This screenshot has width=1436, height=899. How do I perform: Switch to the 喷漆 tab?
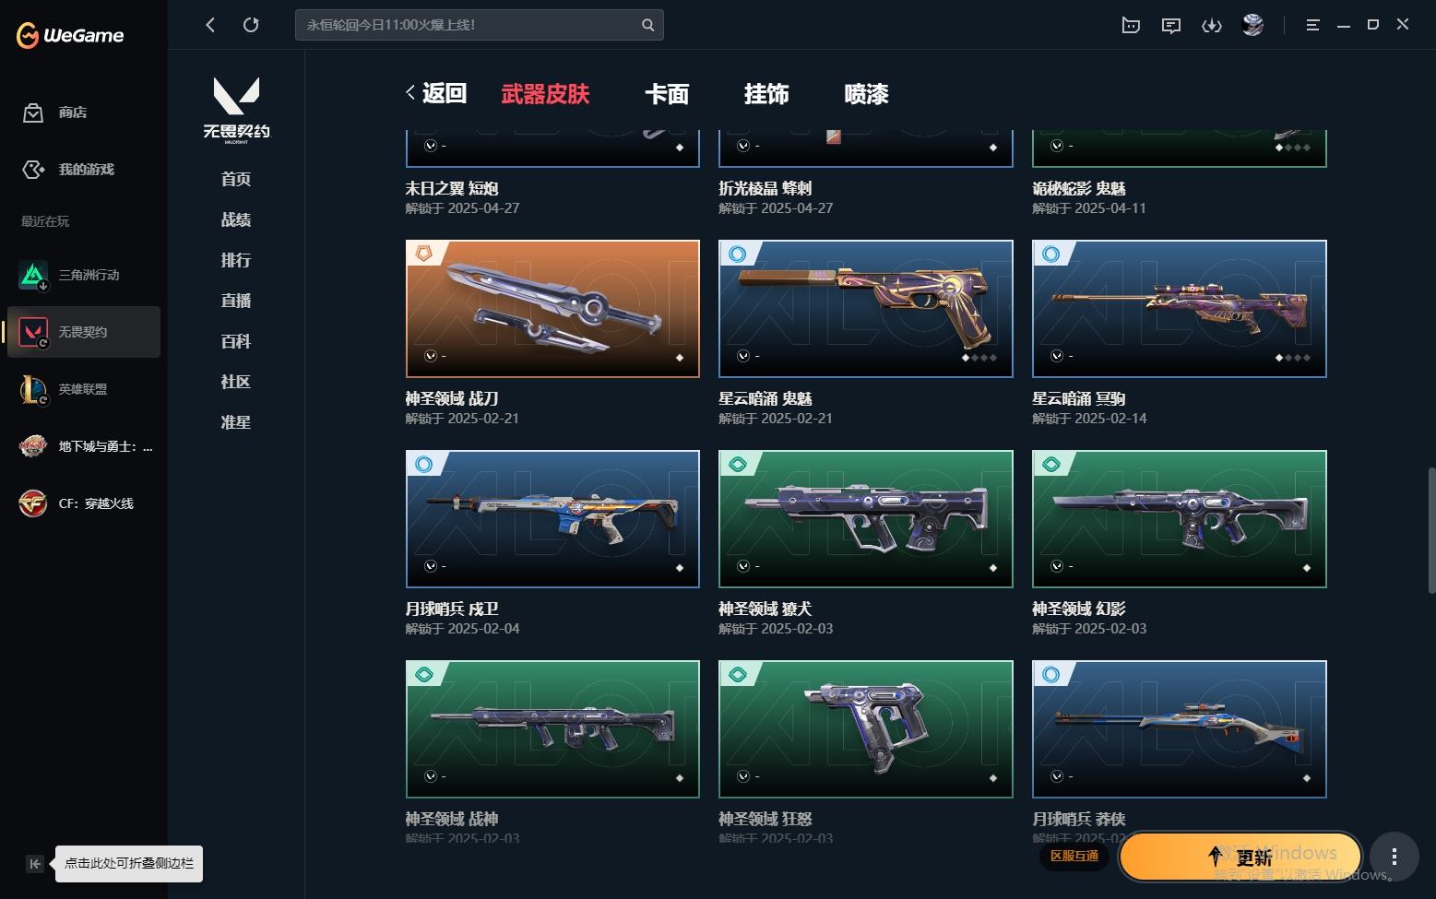coord(866,94)
